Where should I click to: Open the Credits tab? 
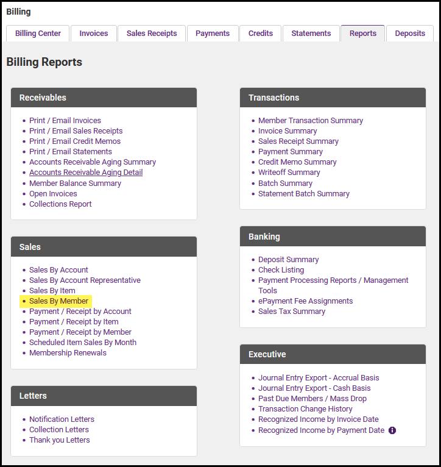[x=261, y=34]
